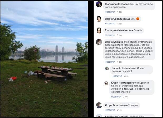Screen dimensions: 163x118
Task: Open Игорь Блиставцев's profile avatar
Action: [99, 105]
